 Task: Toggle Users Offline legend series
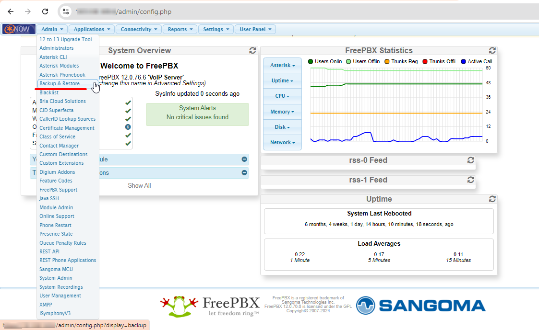tap(363, 61)
